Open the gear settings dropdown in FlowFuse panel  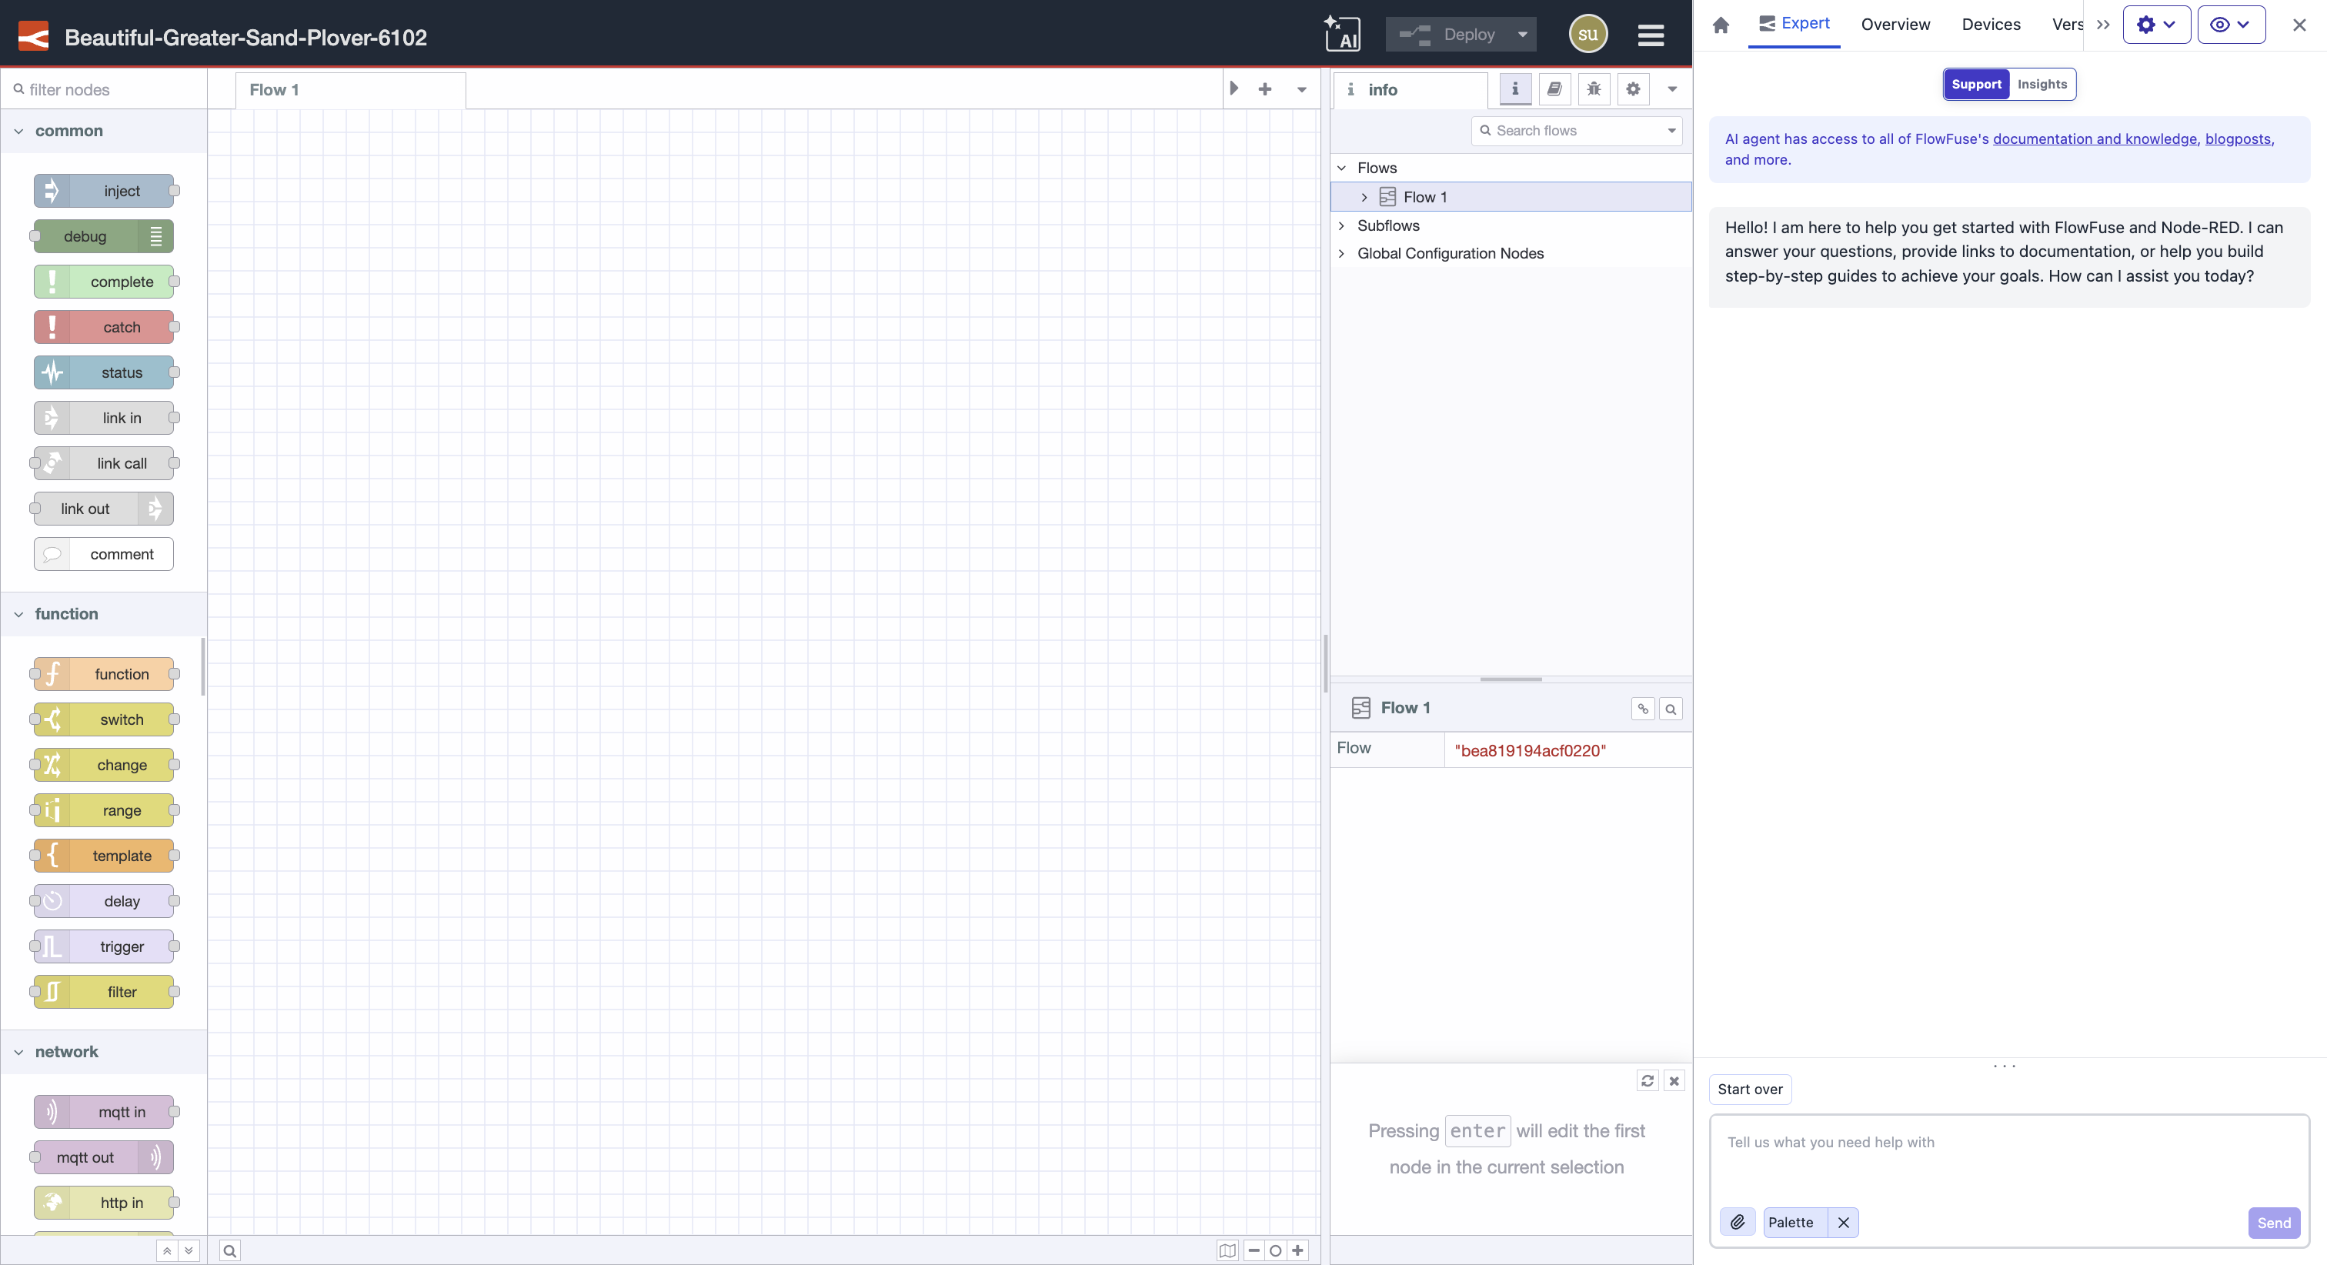tap(2156, 25)
